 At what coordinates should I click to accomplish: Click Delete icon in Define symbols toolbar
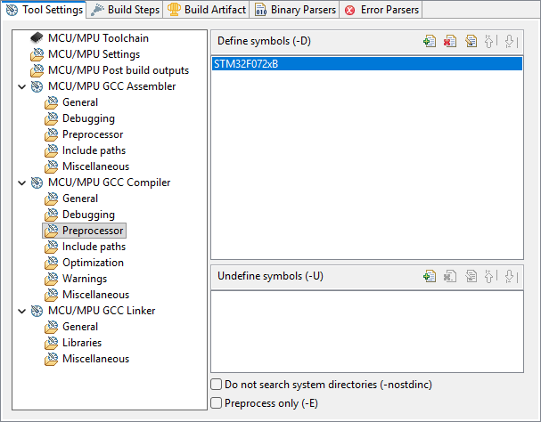(450, 41)
